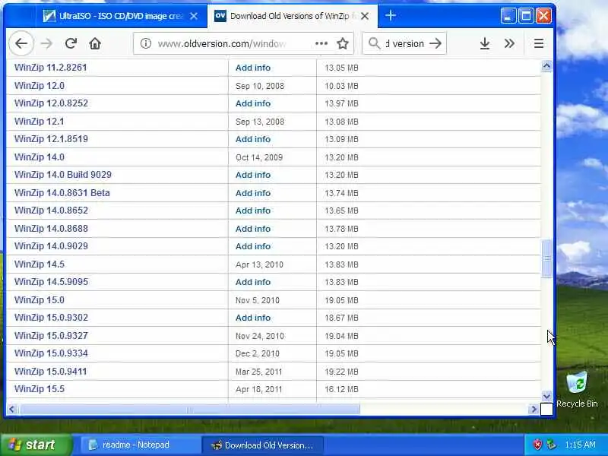Click Add info for WinZip 12.1.8519
Screen dimensions: 608x456
click(x=253, y=139)
